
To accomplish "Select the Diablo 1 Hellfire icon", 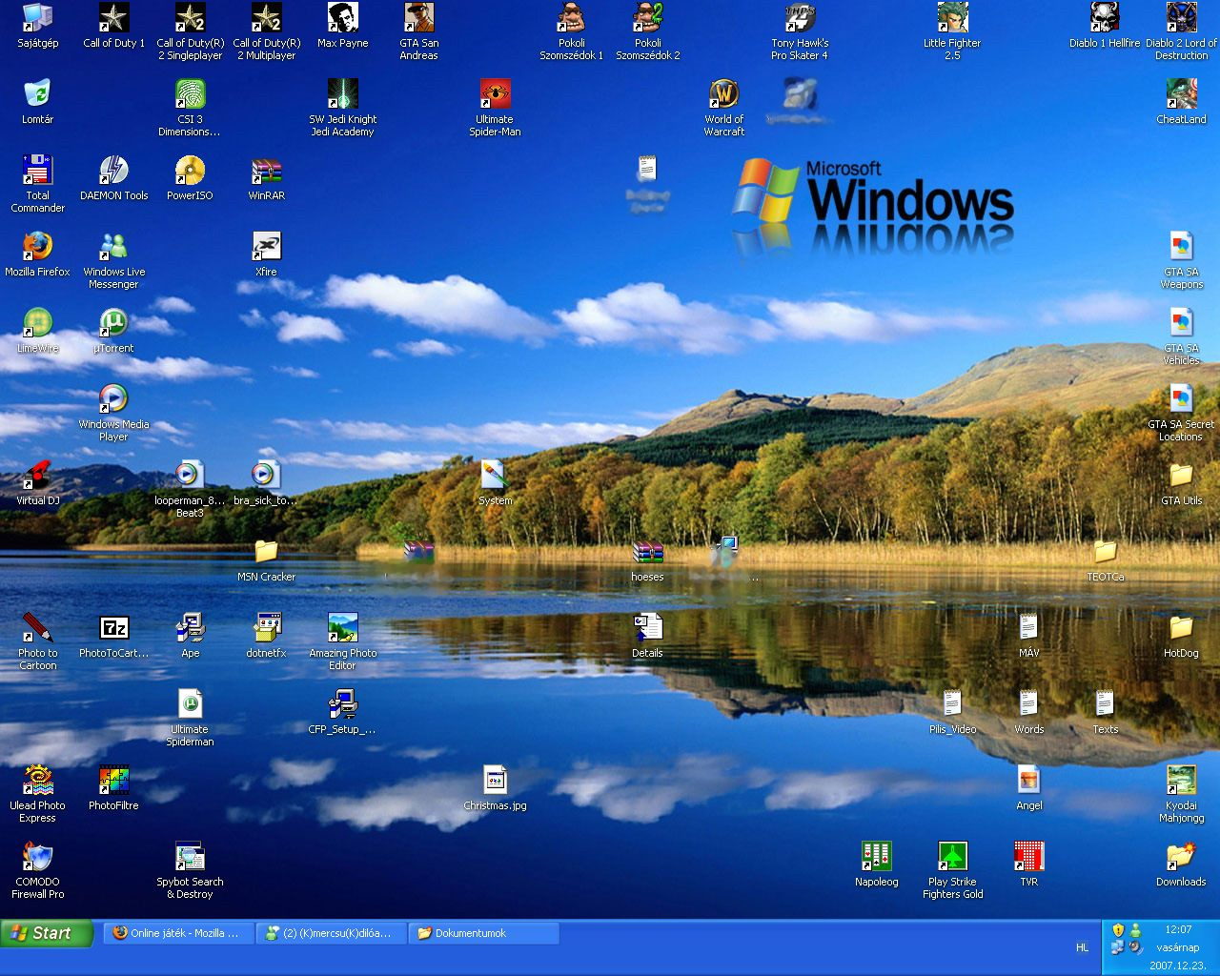I will [x=1105, y=27].
